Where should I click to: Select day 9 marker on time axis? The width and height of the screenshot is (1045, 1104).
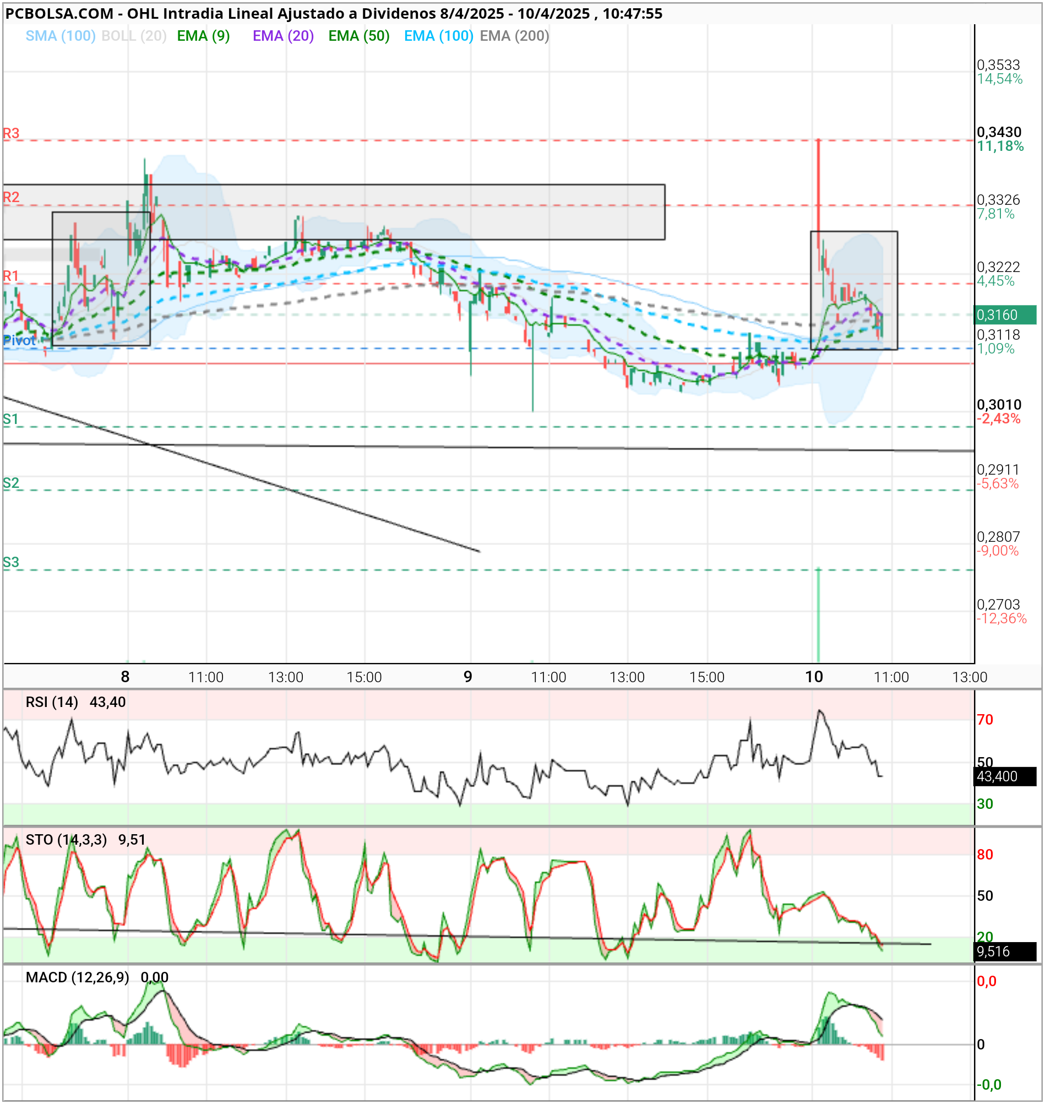[x=468, y=677]
